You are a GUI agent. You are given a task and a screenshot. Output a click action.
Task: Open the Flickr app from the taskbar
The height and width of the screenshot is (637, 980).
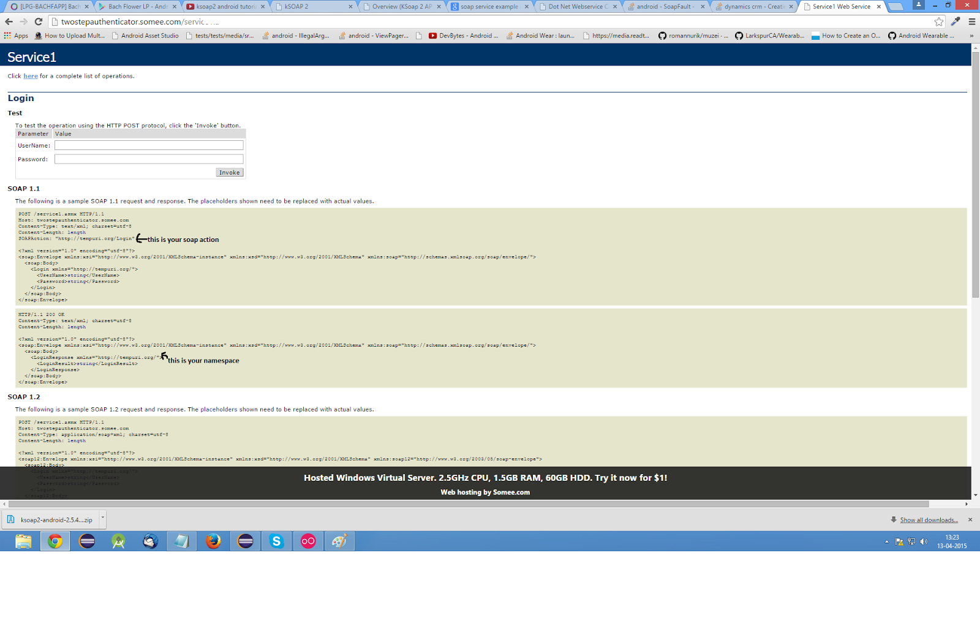tap(307, 541)
